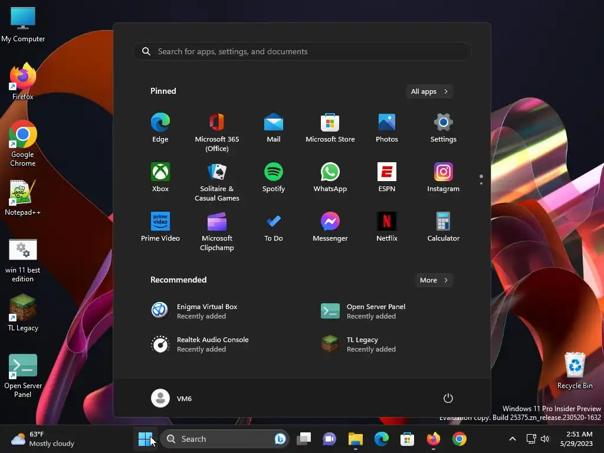
Task: Open the Calculator app
Action: click(444, 227)
